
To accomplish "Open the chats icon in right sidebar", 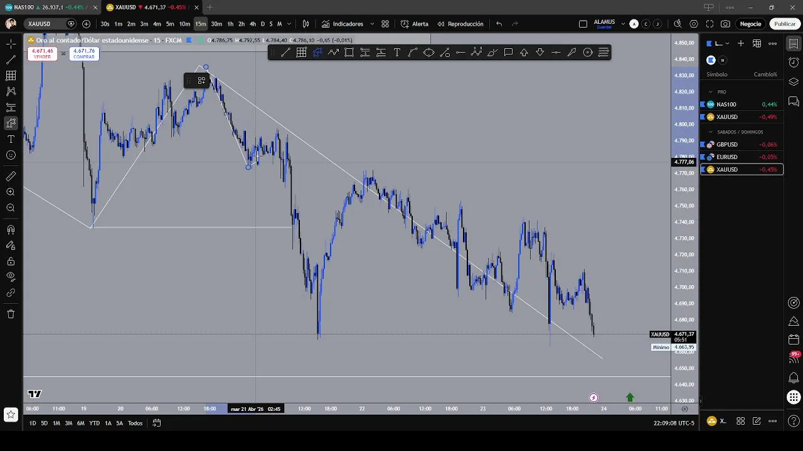I will [x=794, y=101].
